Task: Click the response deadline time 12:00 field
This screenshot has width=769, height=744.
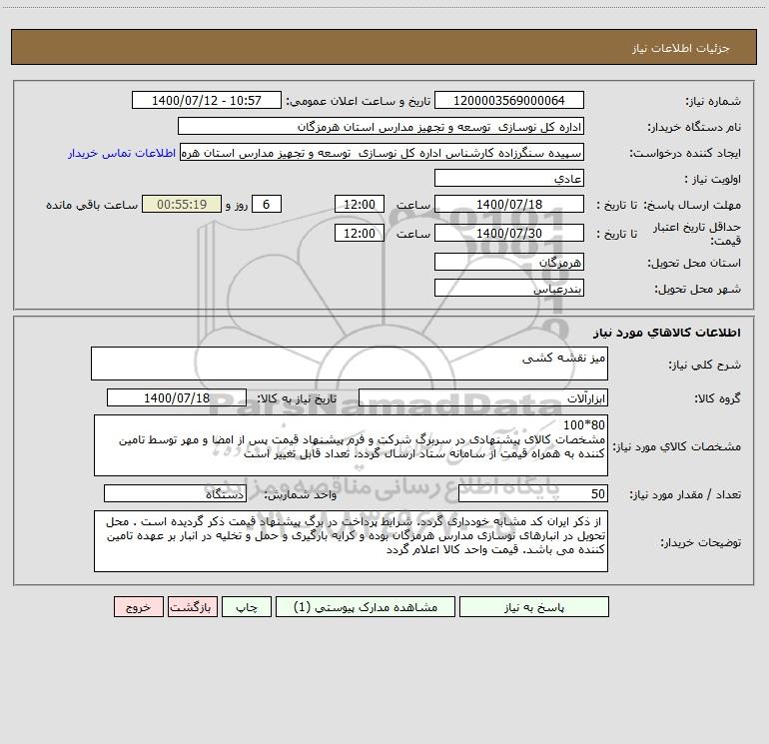Action: point(359,204)
